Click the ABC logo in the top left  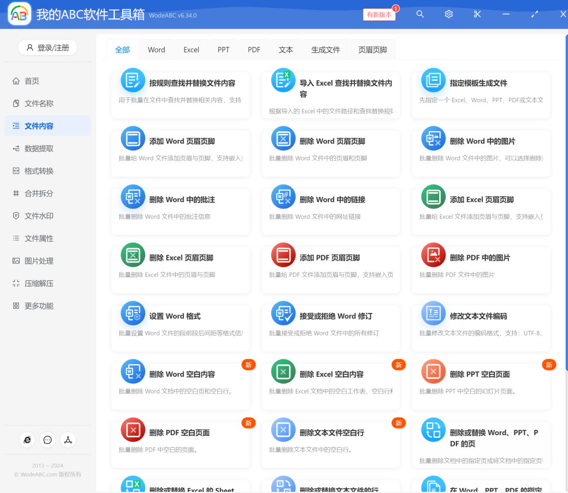[x=19, y=14]
